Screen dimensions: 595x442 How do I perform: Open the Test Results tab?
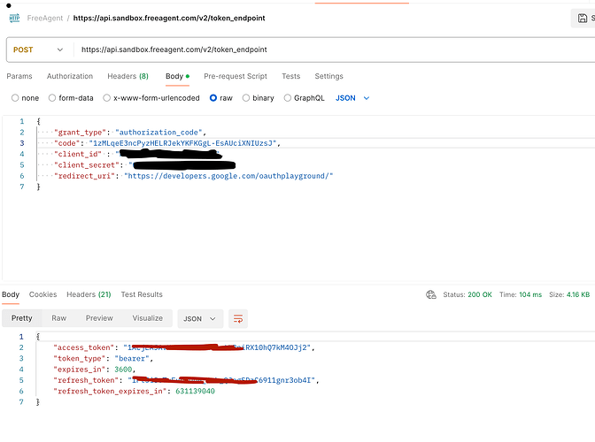point(142,294)
